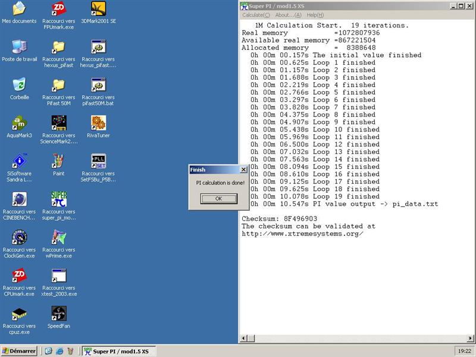Click the 'Allocated memory = 8388648' line
476x357 pixels.
pyautogui.click(x=308, y=48)
